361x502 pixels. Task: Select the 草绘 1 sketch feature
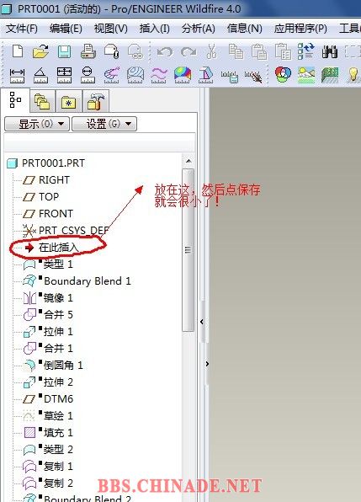(x=48, y=416)
